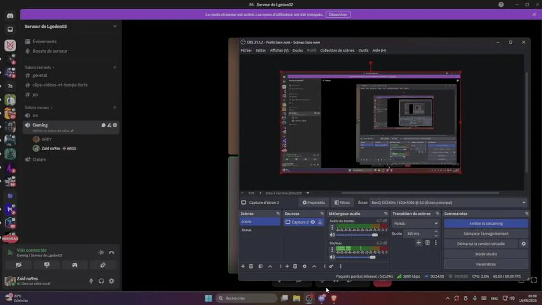Open Audio du bureau options menu dots
The image size is (542, 305).
click(332, 227)
